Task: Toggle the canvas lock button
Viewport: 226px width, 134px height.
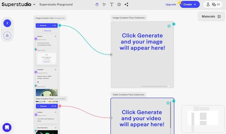Action: (x=7, y=36)
